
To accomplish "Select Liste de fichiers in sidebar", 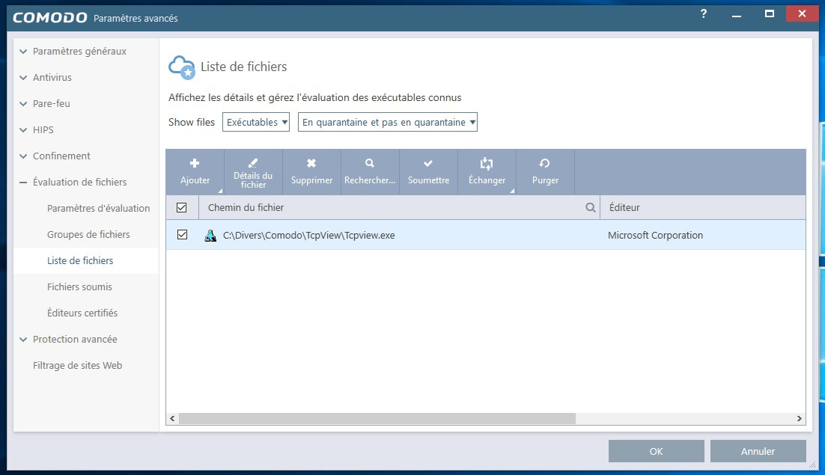I will pos(80,260).
